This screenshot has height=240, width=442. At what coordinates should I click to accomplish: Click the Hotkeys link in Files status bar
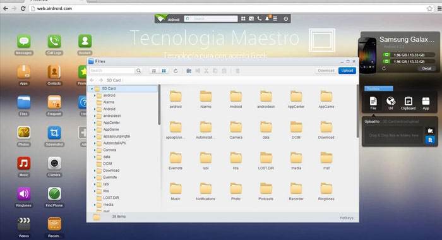point(346,218)
